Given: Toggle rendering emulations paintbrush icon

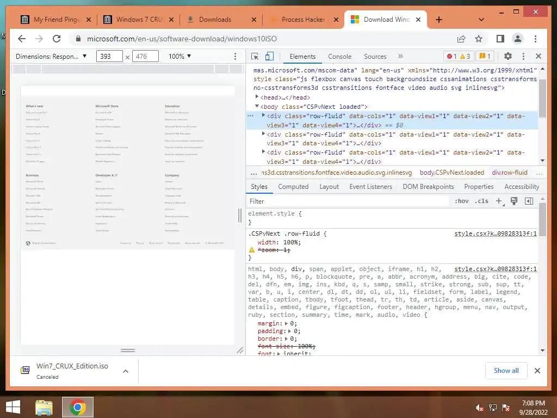Looking at the screenshot, I should (513, 201).
